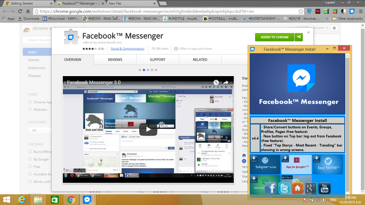The image size is (365, 205).
Task: Open the Instagram Web download tile
Action: click(265, 164)
